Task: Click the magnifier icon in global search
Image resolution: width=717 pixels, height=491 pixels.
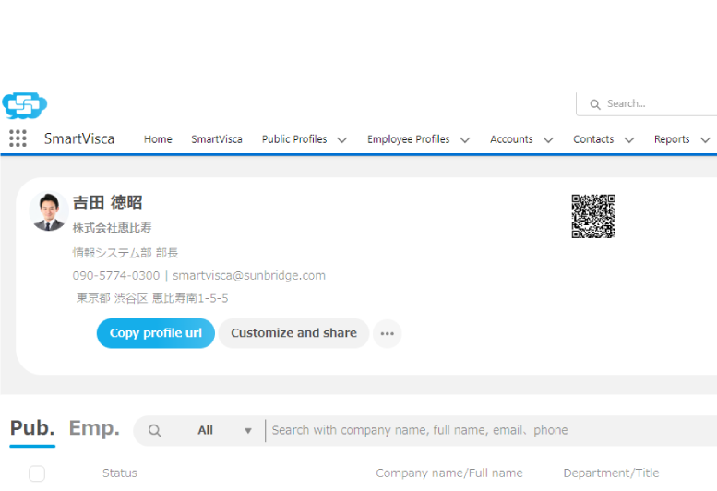Action: pyautogui.click(x=595, y=104)
